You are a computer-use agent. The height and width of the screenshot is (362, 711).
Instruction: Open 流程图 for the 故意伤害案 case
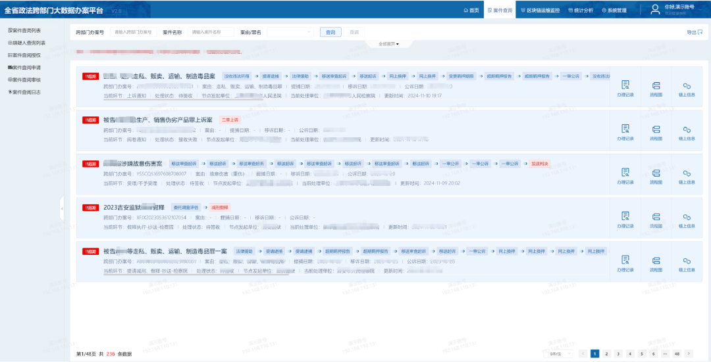point(656,175)
